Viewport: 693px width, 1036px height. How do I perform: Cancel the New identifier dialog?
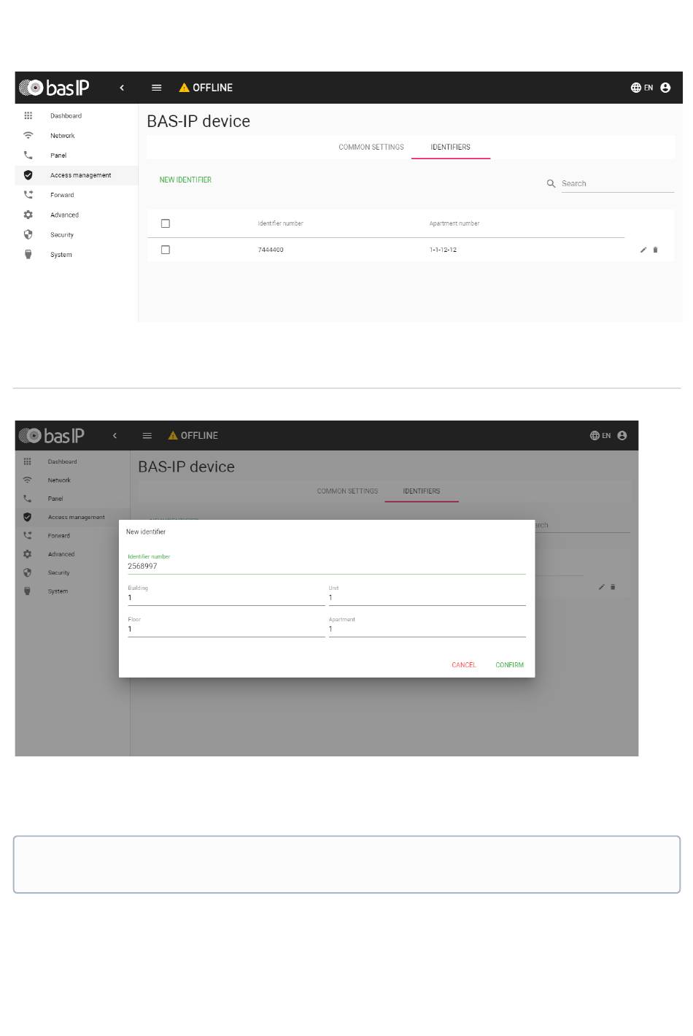pos(464,665)
